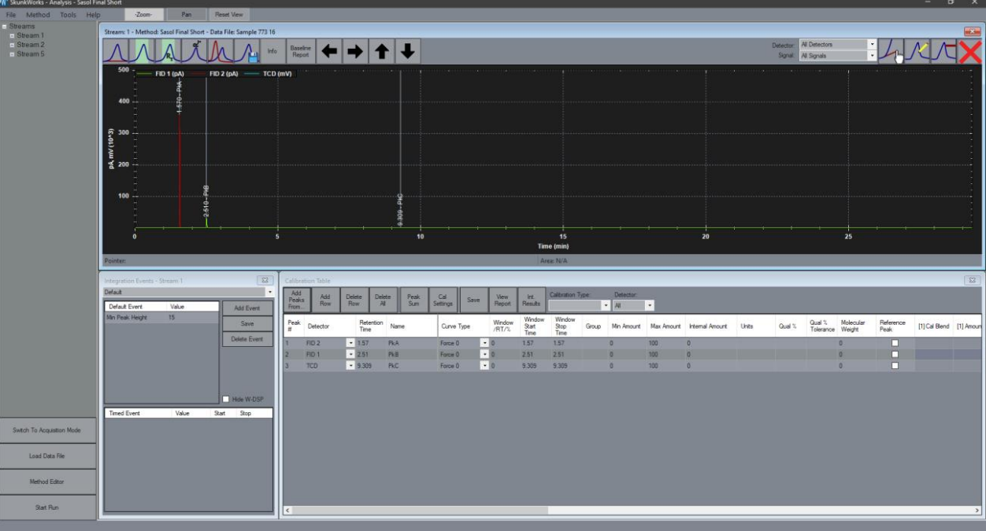Open the Method menu
This screenshot has width=986, height=531.
pos(38,15)
